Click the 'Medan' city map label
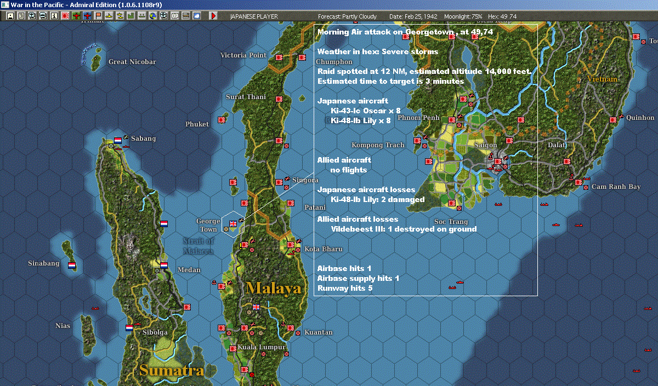The width and height of the screenshot is (658, 386). point(189,270)
